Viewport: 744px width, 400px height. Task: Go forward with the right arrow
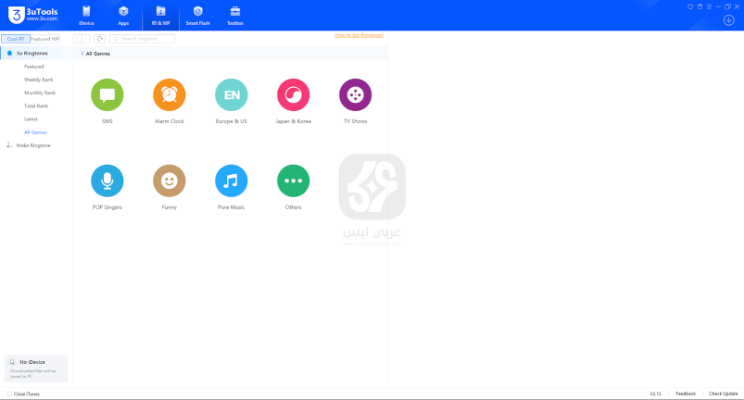pyautogui.click(x=85, y=39)
